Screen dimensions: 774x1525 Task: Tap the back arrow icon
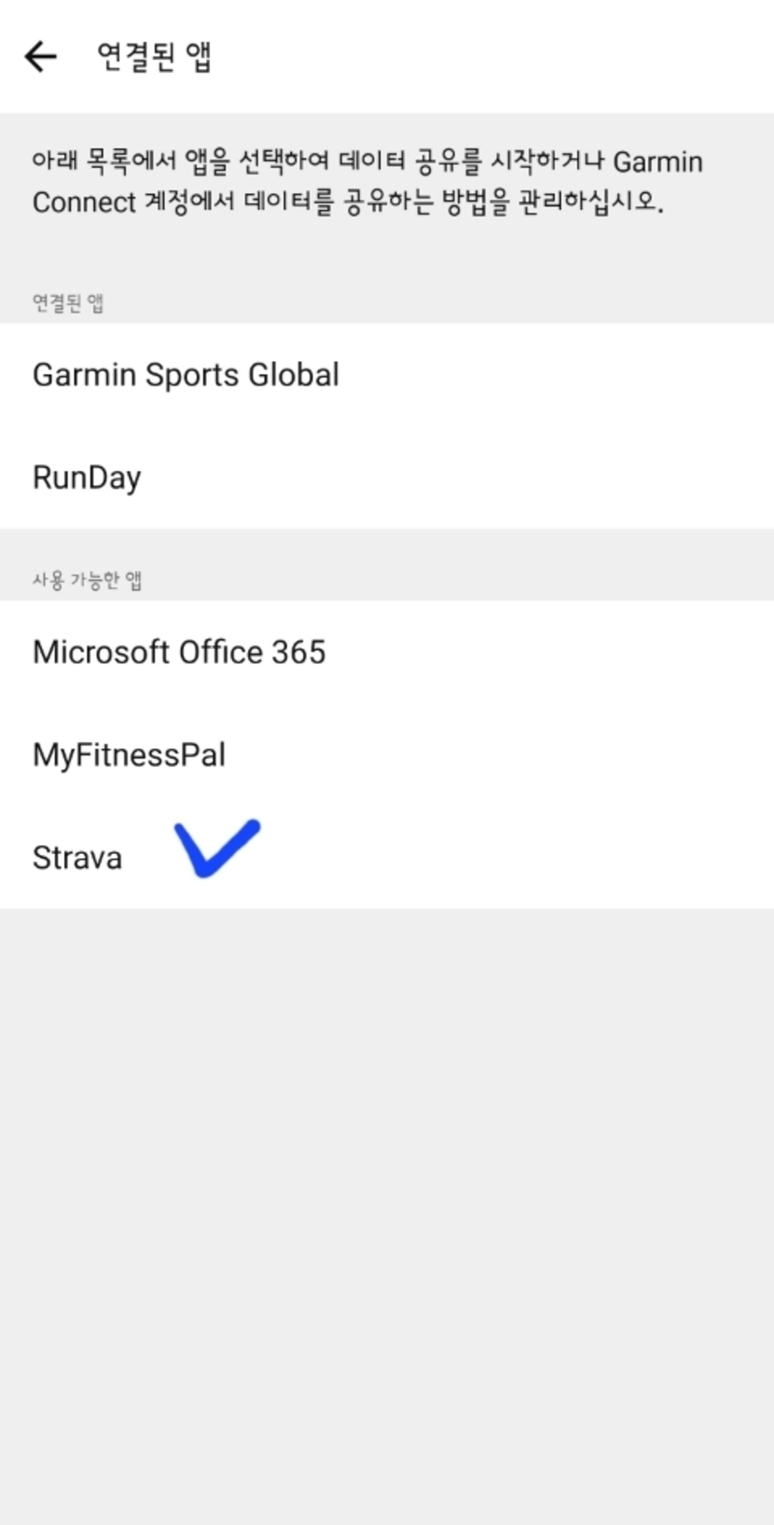pos(41,57)
